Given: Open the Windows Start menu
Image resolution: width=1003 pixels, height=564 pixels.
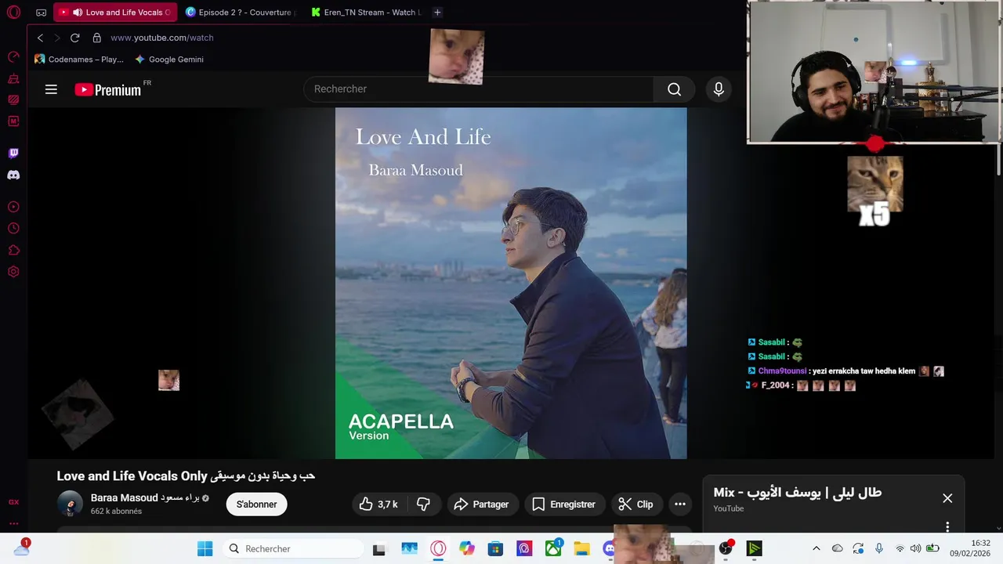Looking at the screenshot, I should pyautogui.click(x=205, y=548).
